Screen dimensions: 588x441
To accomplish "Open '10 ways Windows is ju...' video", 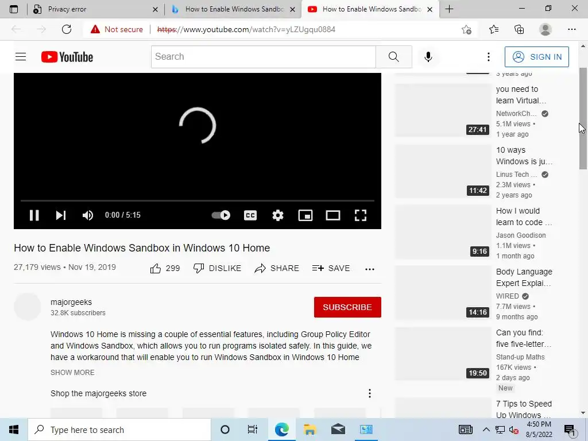I will (x=524, y=156).
